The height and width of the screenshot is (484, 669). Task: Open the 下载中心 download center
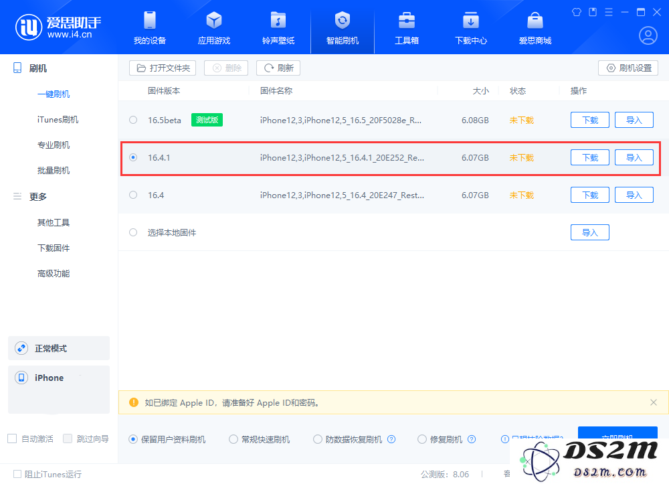(x=470, y=27)
